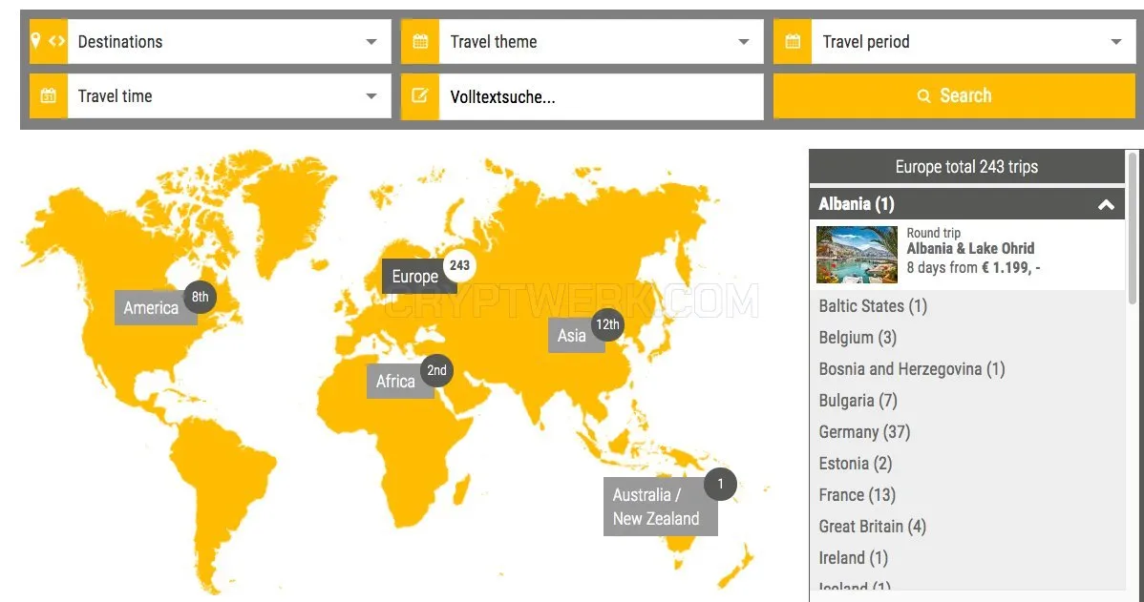Expand France (13) in the country list
1144x602 pixels.
click(x=858, y=495)
